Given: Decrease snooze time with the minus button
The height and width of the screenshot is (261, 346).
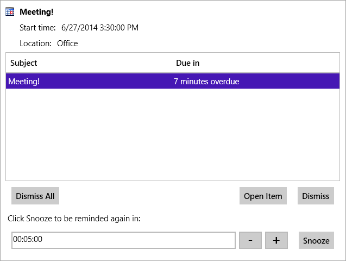Looking at the screenshot, I should [250, 240].
